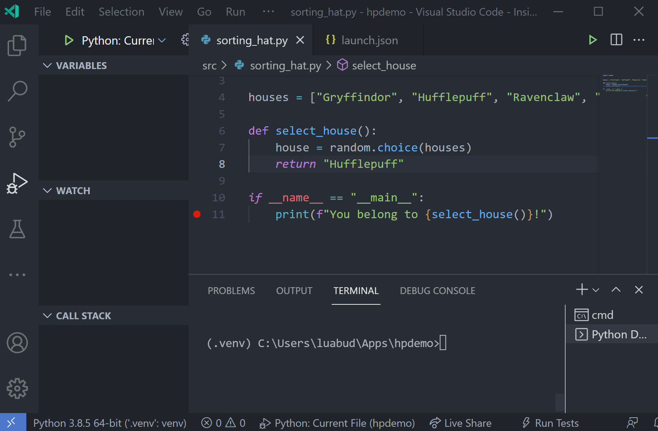This screenshot has width=658, height=431.
Task: Open the Testing view (beaker icon)
Action: (x=17, y=229)
